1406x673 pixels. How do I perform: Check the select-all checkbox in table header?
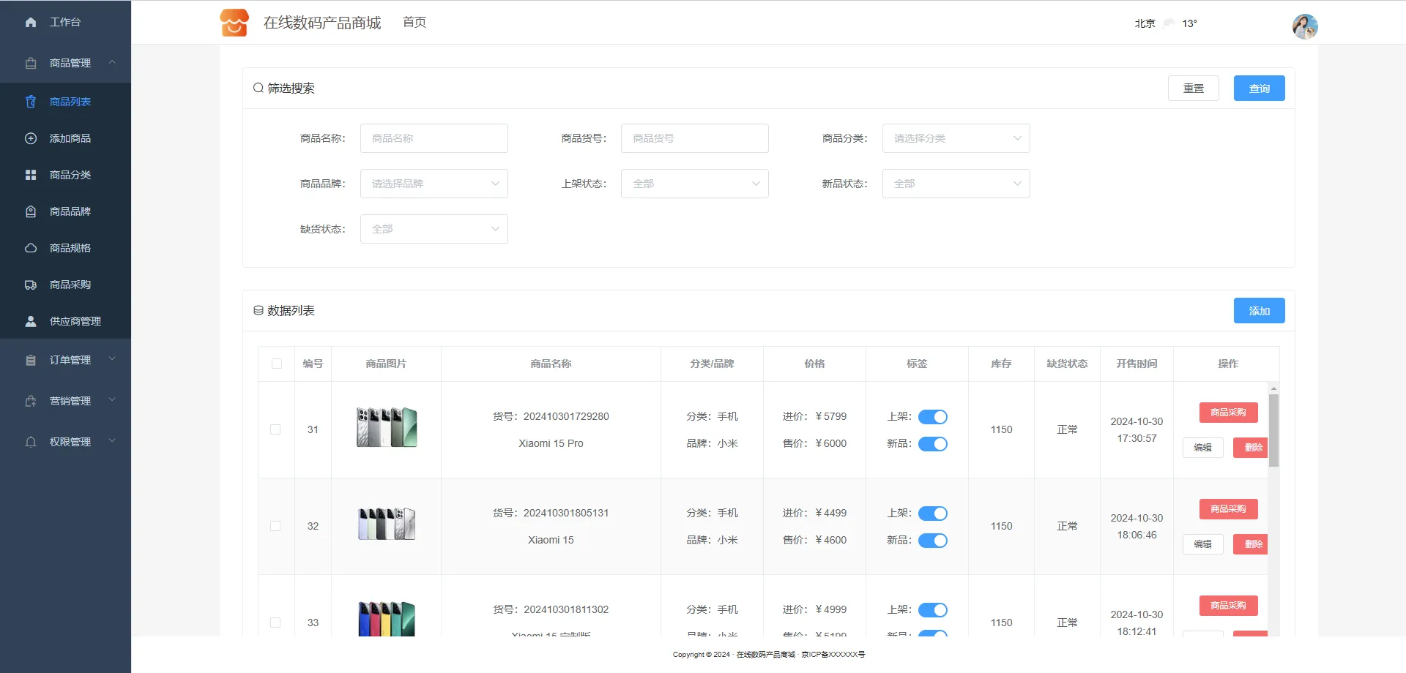click(277, 364)
